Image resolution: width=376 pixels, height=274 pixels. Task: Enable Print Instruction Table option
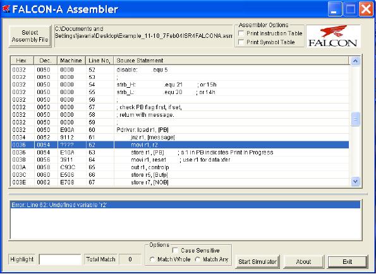coord(241,33)
